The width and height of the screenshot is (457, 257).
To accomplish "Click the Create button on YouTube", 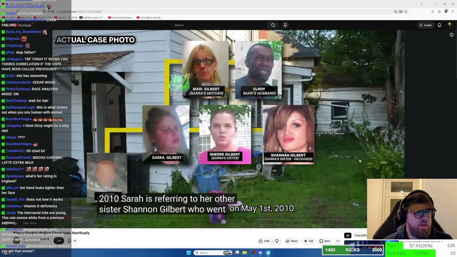I will tap(426, 25).
